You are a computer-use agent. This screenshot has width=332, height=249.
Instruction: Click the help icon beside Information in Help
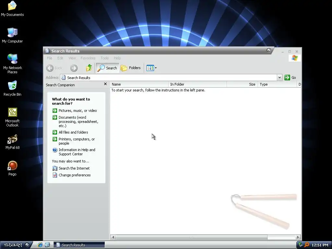coord(54,150)
